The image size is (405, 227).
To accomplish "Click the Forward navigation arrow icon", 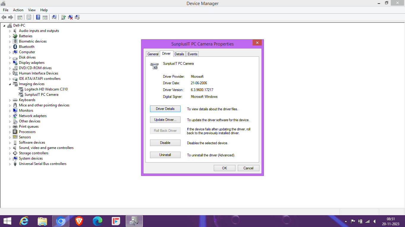I will coord(11,17).
